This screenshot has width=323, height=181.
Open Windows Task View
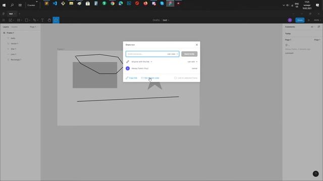[20, 5]
